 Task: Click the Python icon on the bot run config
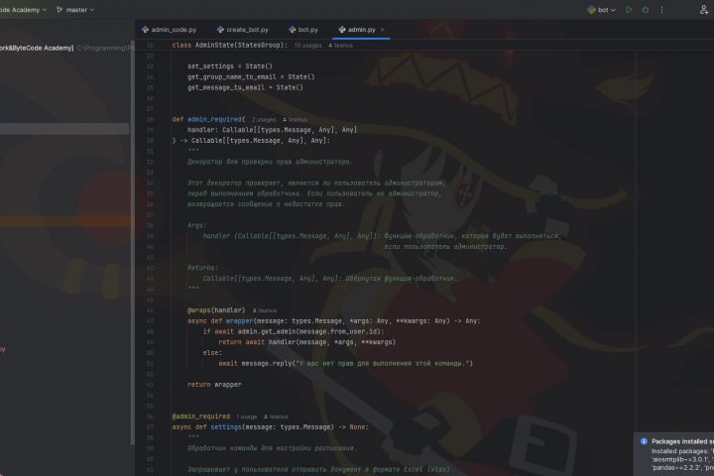591,10
